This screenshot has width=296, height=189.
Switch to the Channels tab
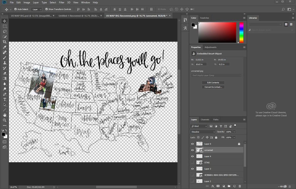[205, 119]
